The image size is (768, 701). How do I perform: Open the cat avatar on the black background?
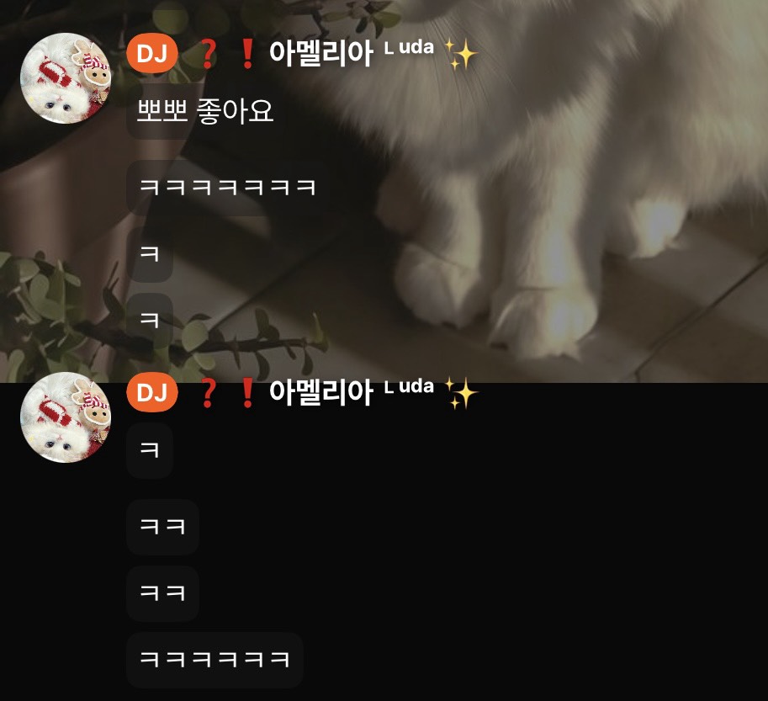tap(66, 417)
